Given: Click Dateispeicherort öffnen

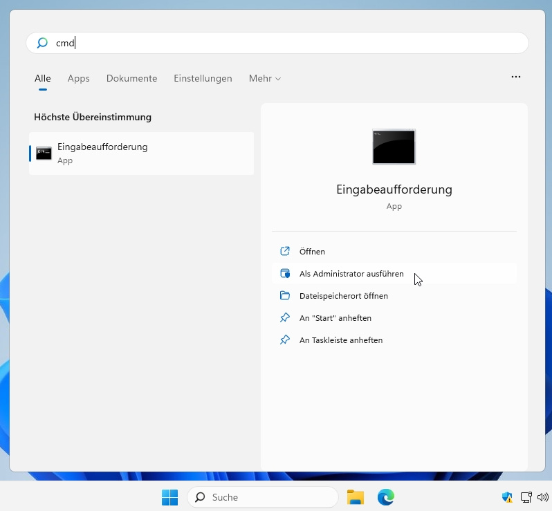Looking at the screenshot, I should point(343,296).
